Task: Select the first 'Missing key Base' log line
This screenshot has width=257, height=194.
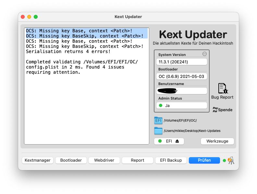Action: 79,31
